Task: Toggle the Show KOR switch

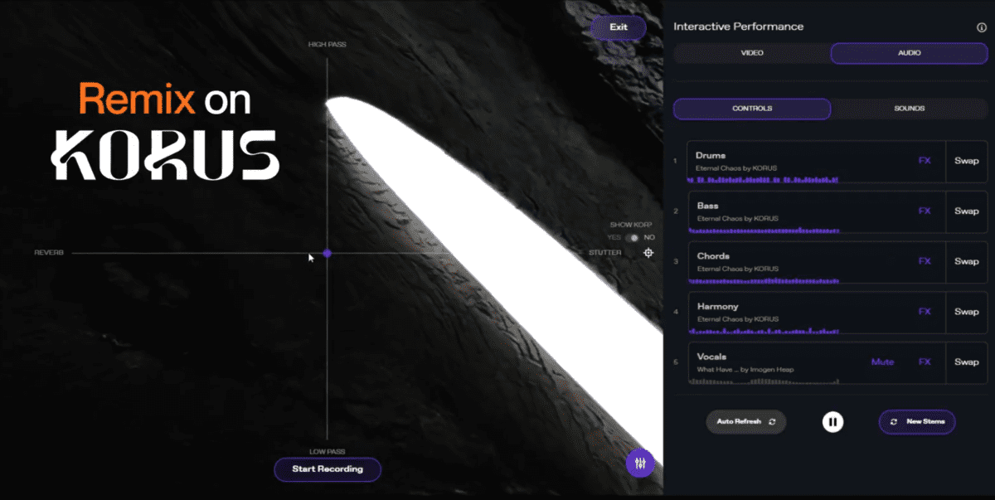Action: click(x=633, y=237)
